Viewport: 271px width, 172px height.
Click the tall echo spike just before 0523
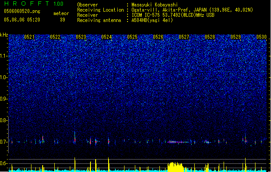pyautogui.click(x=75, y=137)
